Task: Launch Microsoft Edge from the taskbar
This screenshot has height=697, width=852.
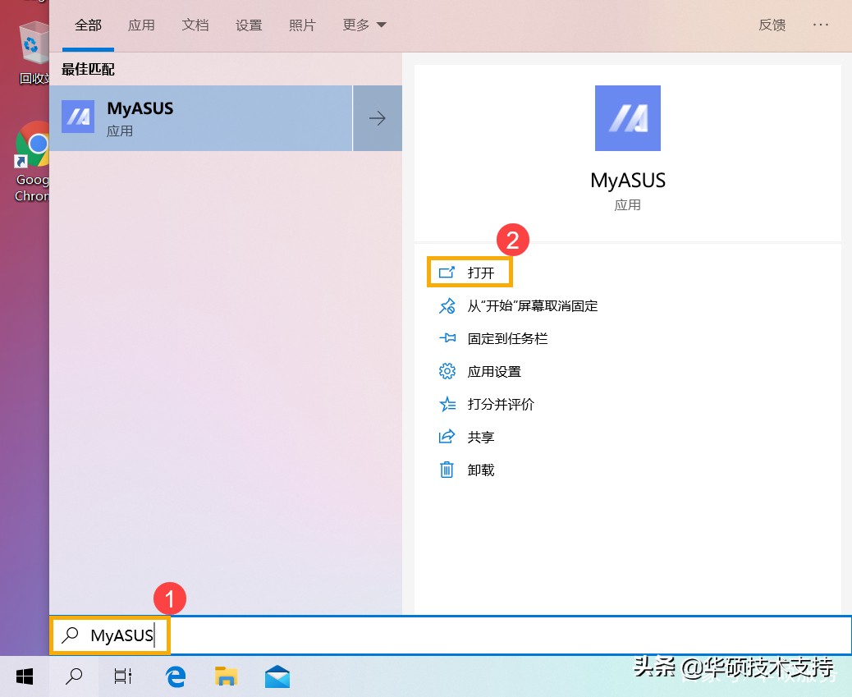Action: click(x=175, y=676)
